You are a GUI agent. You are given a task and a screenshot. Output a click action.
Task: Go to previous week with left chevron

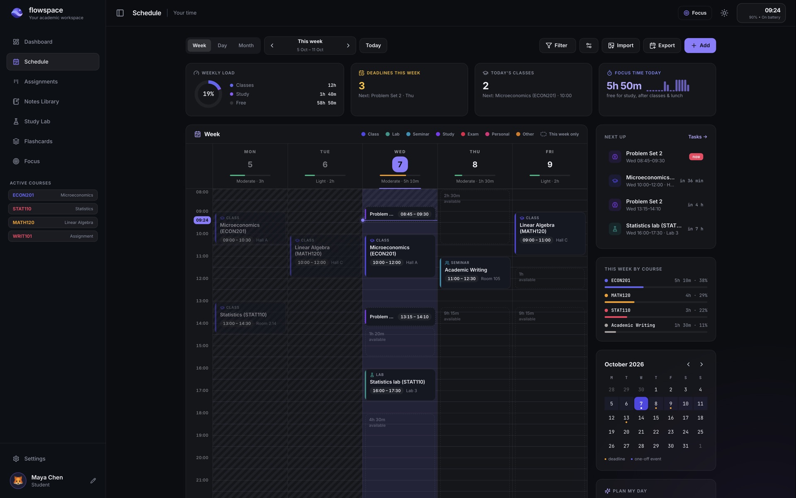coord(272,46)
